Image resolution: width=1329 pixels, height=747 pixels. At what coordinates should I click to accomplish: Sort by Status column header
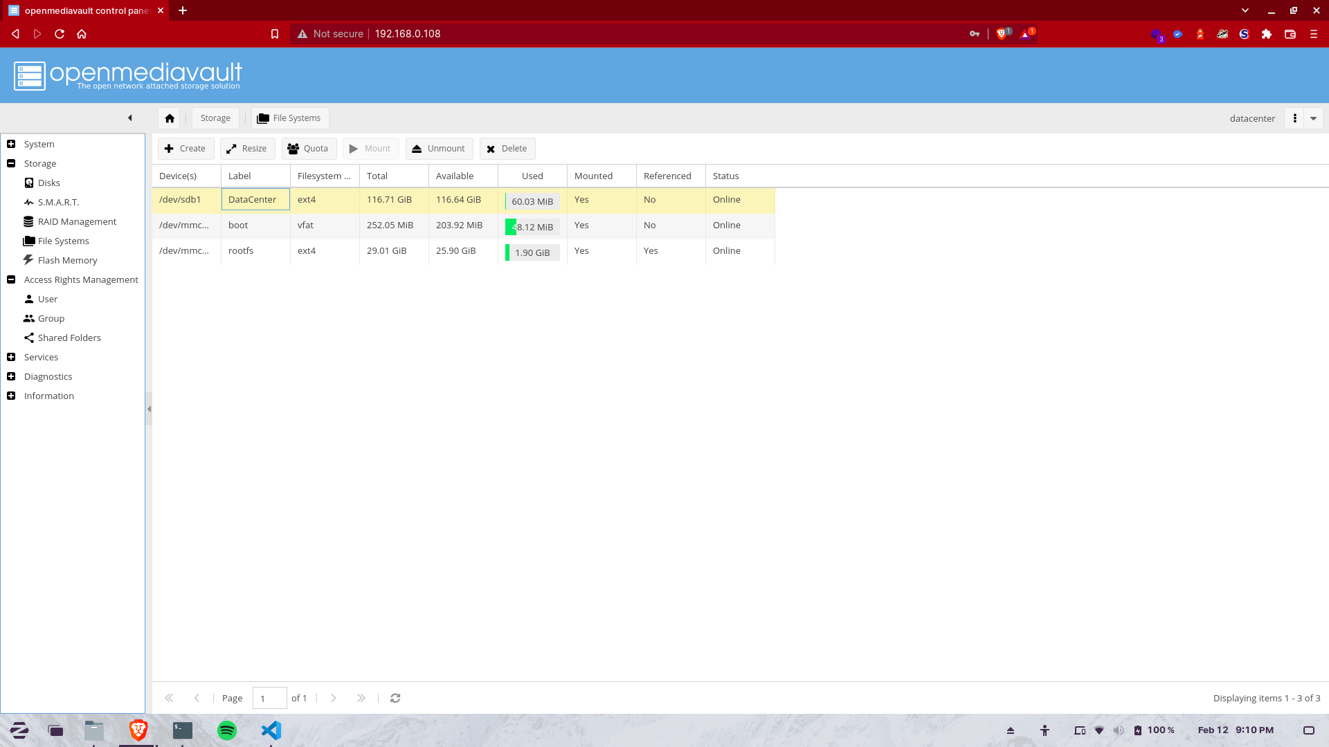pyautogui.click(x=740, y=176)
